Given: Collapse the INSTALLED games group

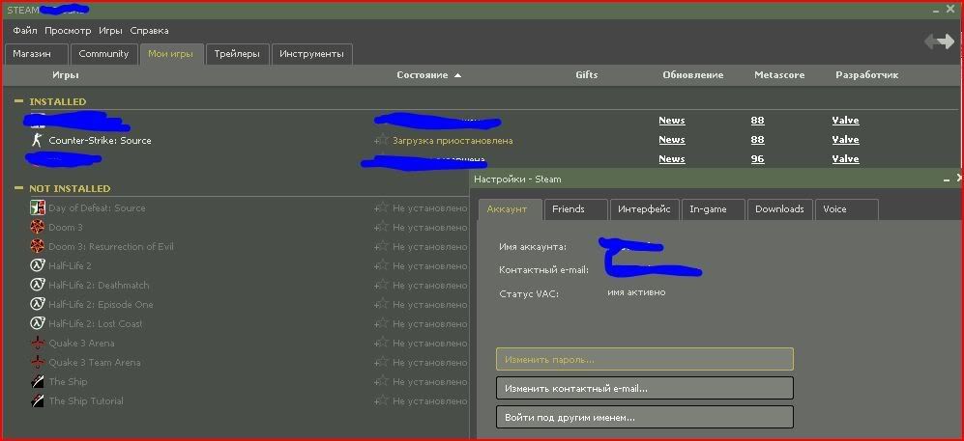Looking at the screenshot, I should (18, 101).
